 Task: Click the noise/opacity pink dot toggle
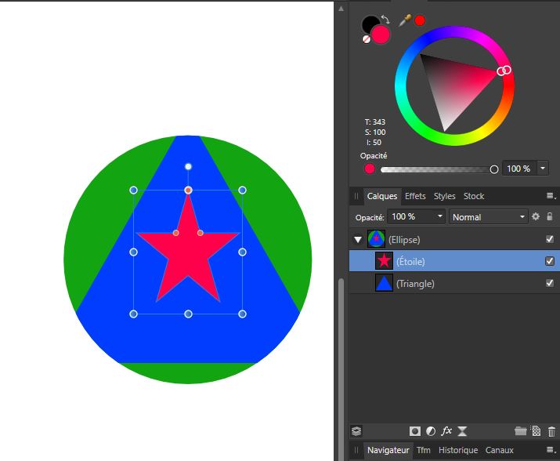(370, 169)
